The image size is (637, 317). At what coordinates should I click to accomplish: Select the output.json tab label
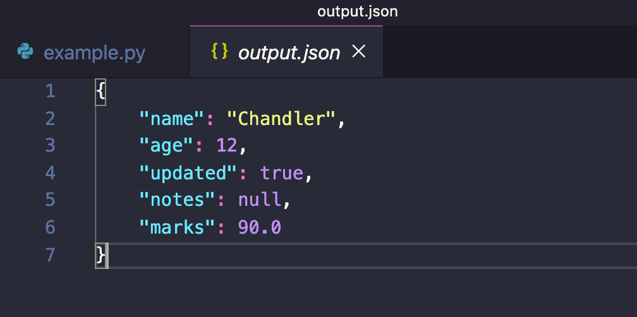point(289,52)
